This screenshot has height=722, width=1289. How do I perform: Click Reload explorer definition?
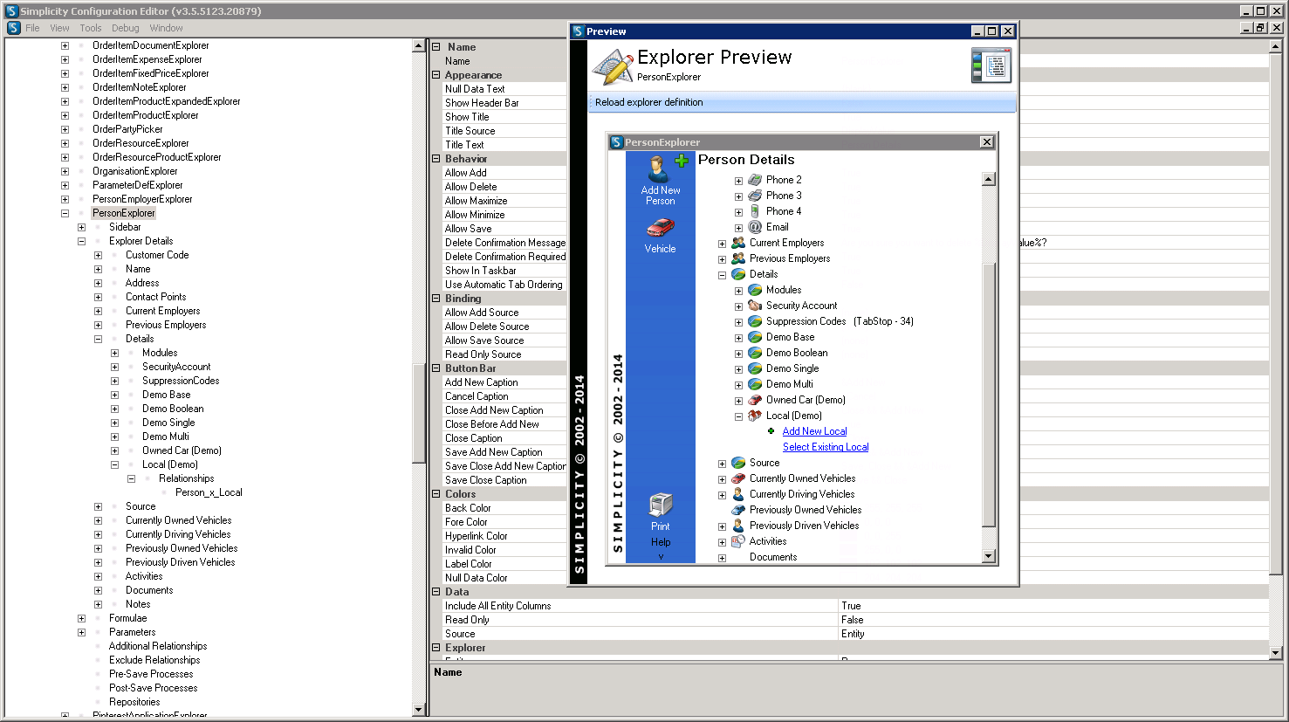(648, 102)
